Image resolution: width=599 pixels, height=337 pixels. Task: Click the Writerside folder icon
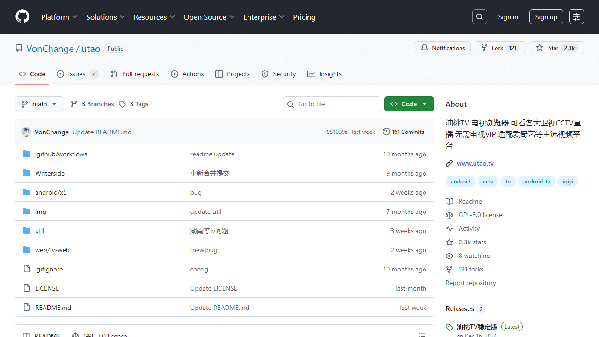(27, 173)
